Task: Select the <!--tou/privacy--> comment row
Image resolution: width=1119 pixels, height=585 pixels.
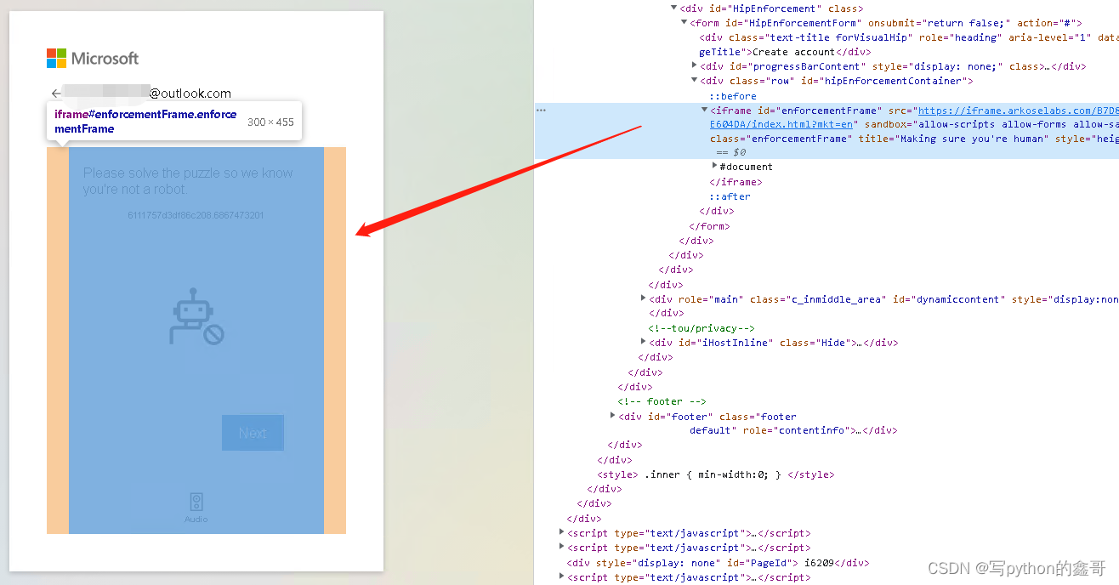Action: point(702,328)
